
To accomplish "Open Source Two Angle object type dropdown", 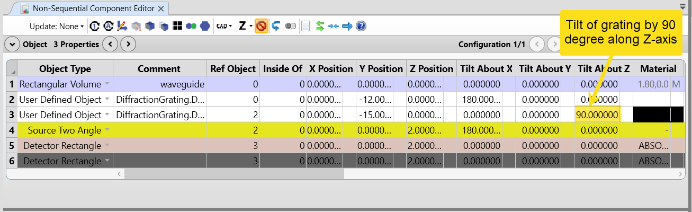I will click(107, 130).
